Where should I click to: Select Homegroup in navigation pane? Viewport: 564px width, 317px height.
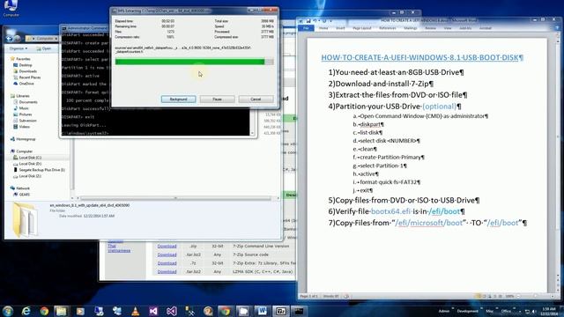26,139
